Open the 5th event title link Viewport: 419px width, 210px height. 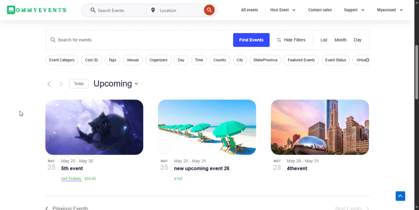click(72, 169)
